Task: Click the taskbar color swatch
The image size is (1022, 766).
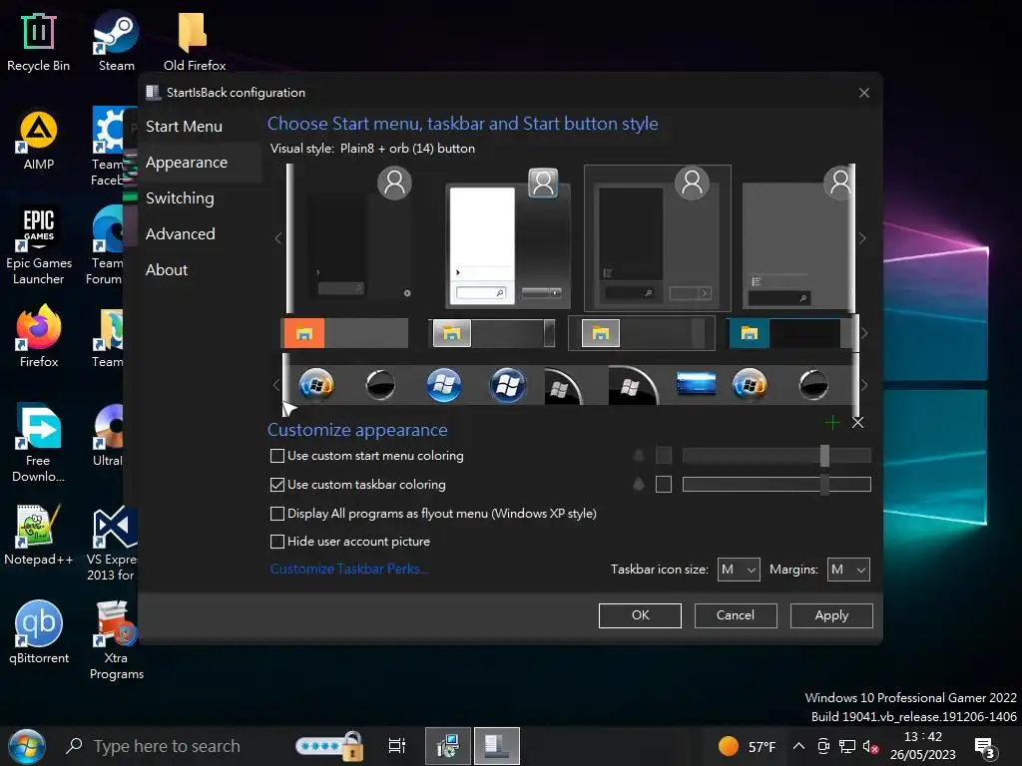Action: (x=664, y=484)
